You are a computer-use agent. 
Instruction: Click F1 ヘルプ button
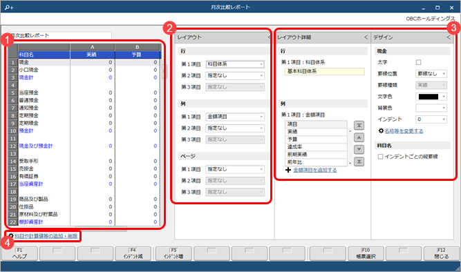click(19, 253)
